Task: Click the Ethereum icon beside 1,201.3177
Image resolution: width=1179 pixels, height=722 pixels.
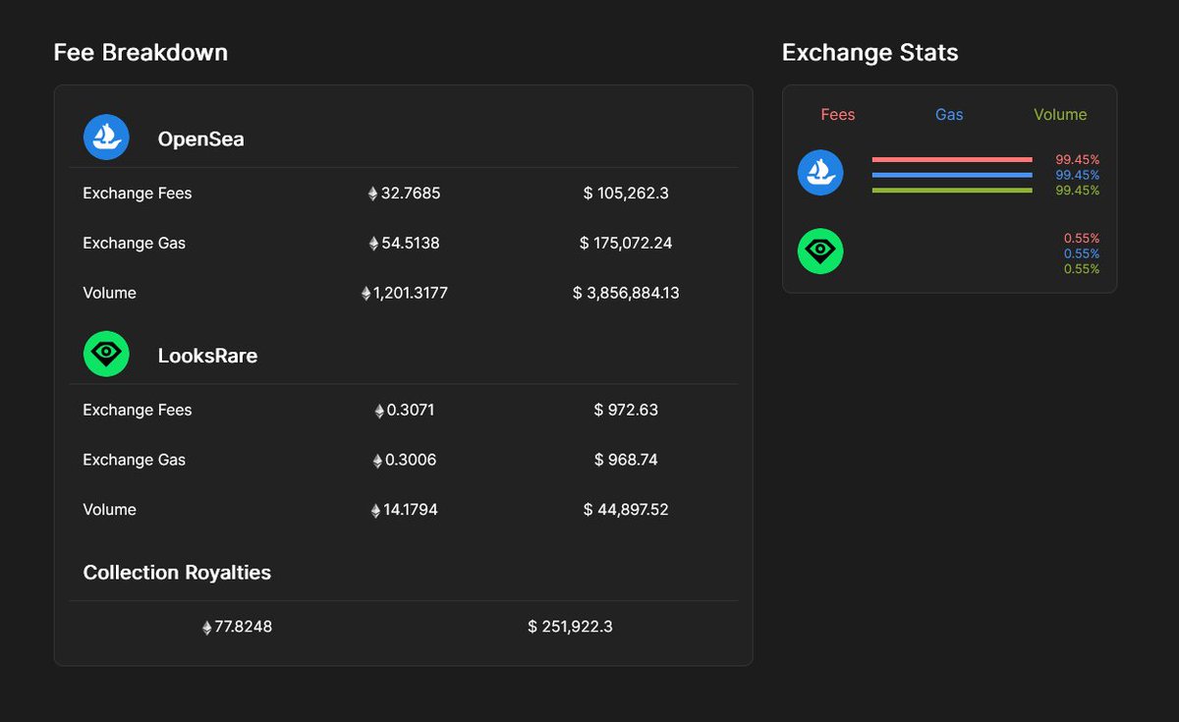Action: [x=366, y=294]
